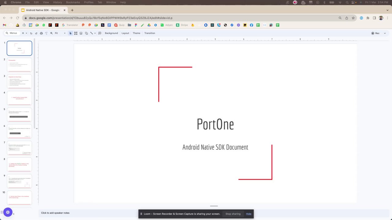392x220 pixels.
Task: Open the View menu
Action: (x=46, y=2)
